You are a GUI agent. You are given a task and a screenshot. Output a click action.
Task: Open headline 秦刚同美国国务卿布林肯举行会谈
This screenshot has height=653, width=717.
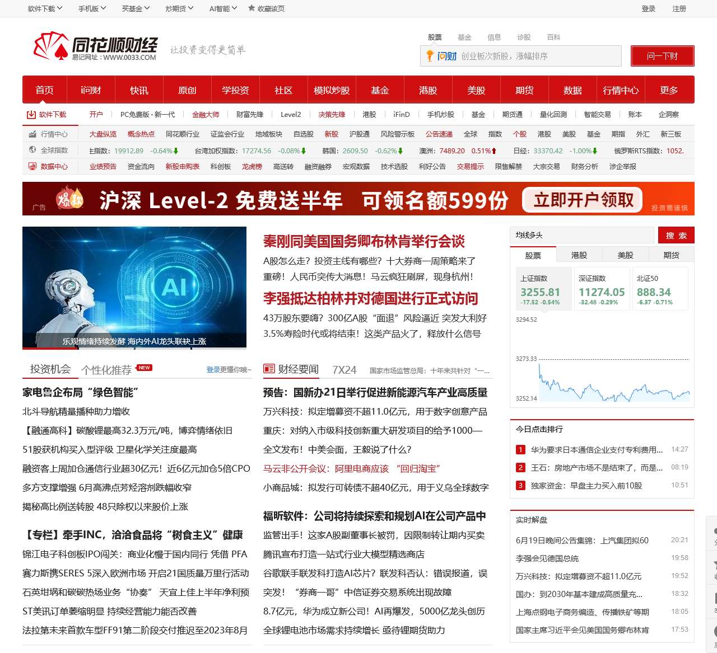[364, 242]
